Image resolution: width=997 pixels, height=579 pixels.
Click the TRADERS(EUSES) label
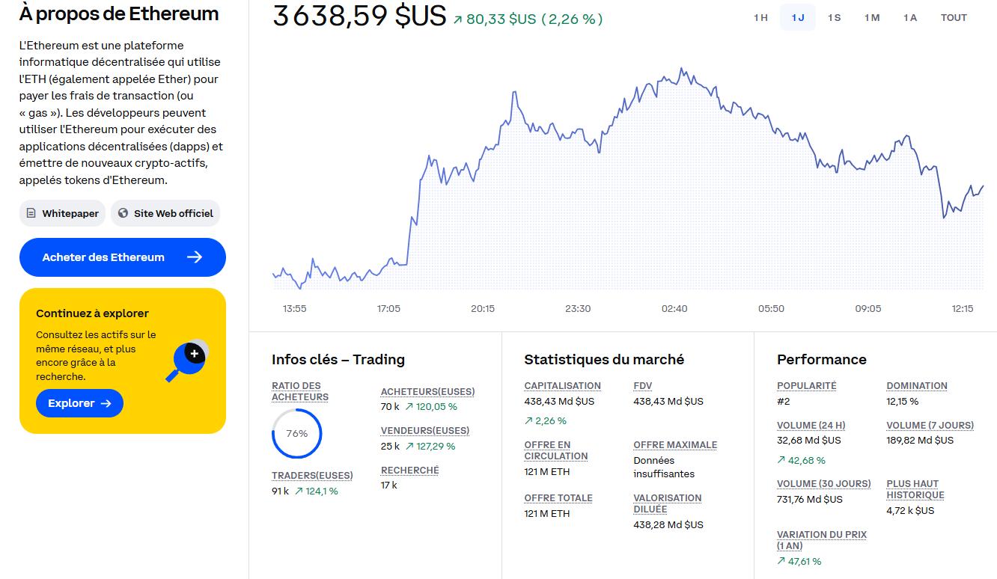click(312, 475)
